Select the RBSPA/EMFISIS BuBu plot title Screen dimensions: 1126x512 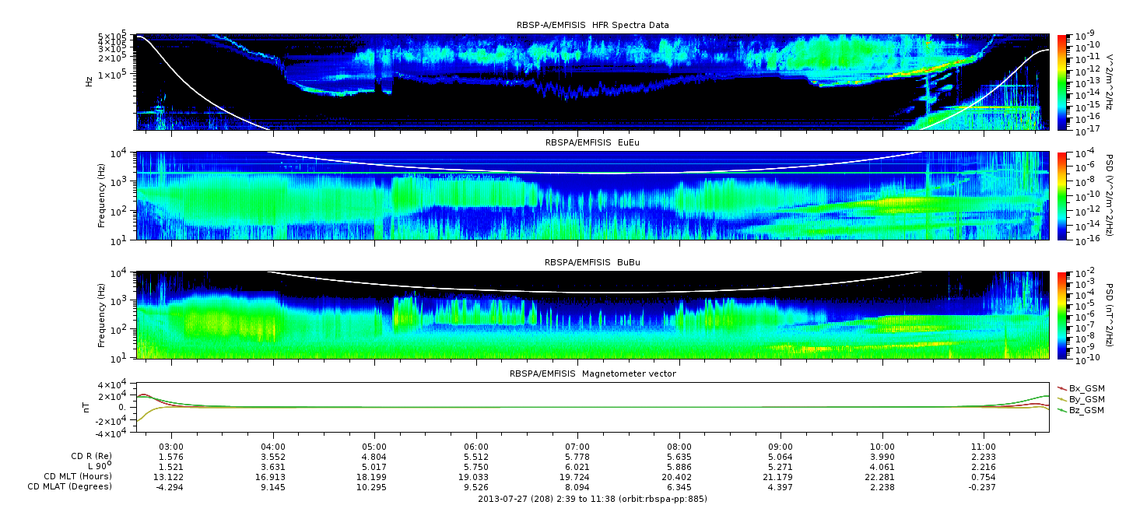[592, 263]
